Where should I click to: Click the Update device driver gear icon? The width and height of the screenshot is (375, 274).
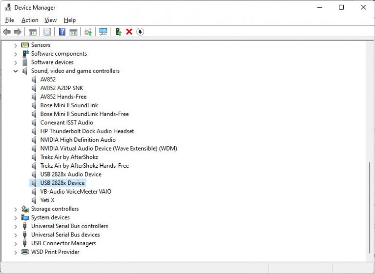click(88, 32)
